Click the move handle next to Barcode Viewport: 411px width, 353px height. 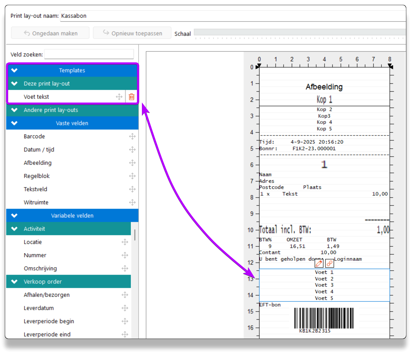coord(132,136)
